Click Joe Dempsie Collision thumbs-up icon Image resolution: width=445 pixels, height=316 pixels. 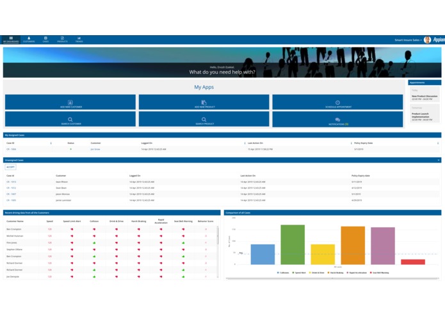pos(94,276)
